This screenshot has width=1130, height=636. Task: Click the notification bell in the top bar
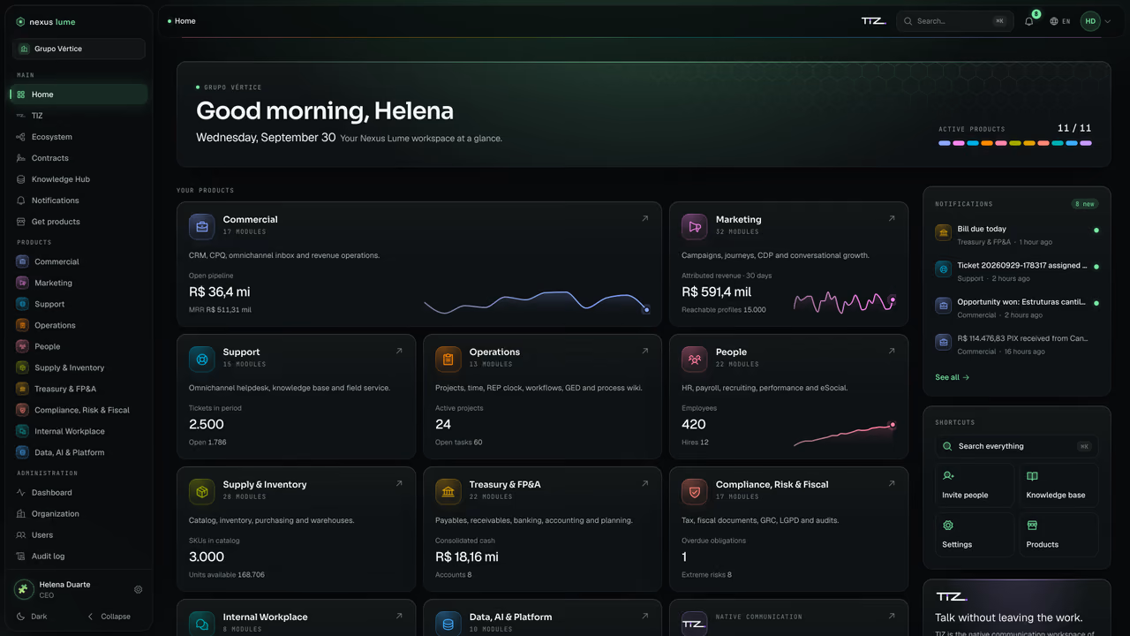click(x=1029, y=21)
